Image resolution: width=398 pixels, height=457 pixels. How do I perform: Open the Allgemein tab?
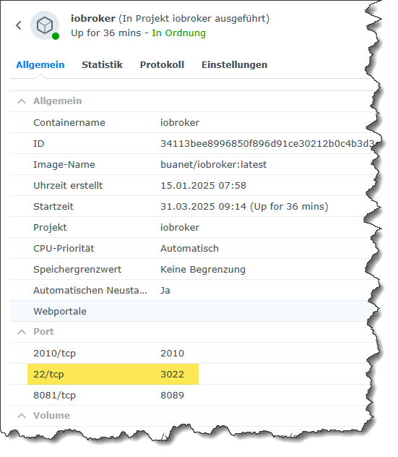tap(40, 64)
